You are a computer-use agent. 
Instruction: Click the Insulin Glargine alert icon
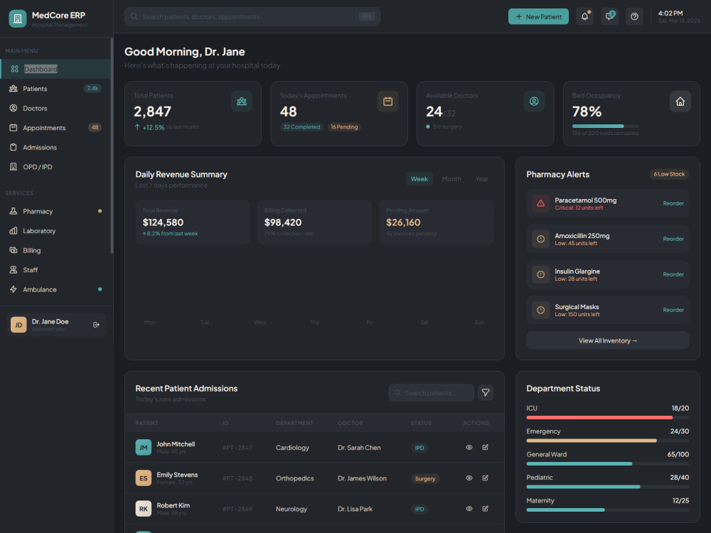coord(540,274)
